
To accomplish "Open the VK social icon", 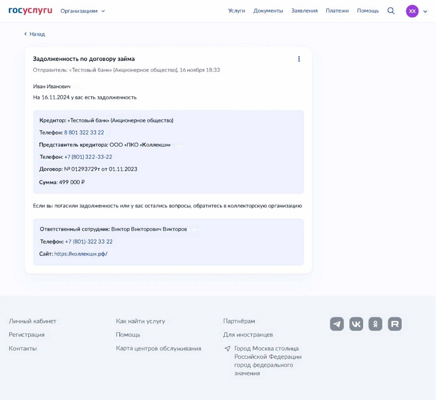I will pyautogui.click(x=356, y=324).
